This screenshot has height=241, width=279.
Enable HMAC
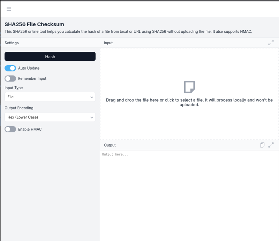pyautogui.click(x=10, y=129)
